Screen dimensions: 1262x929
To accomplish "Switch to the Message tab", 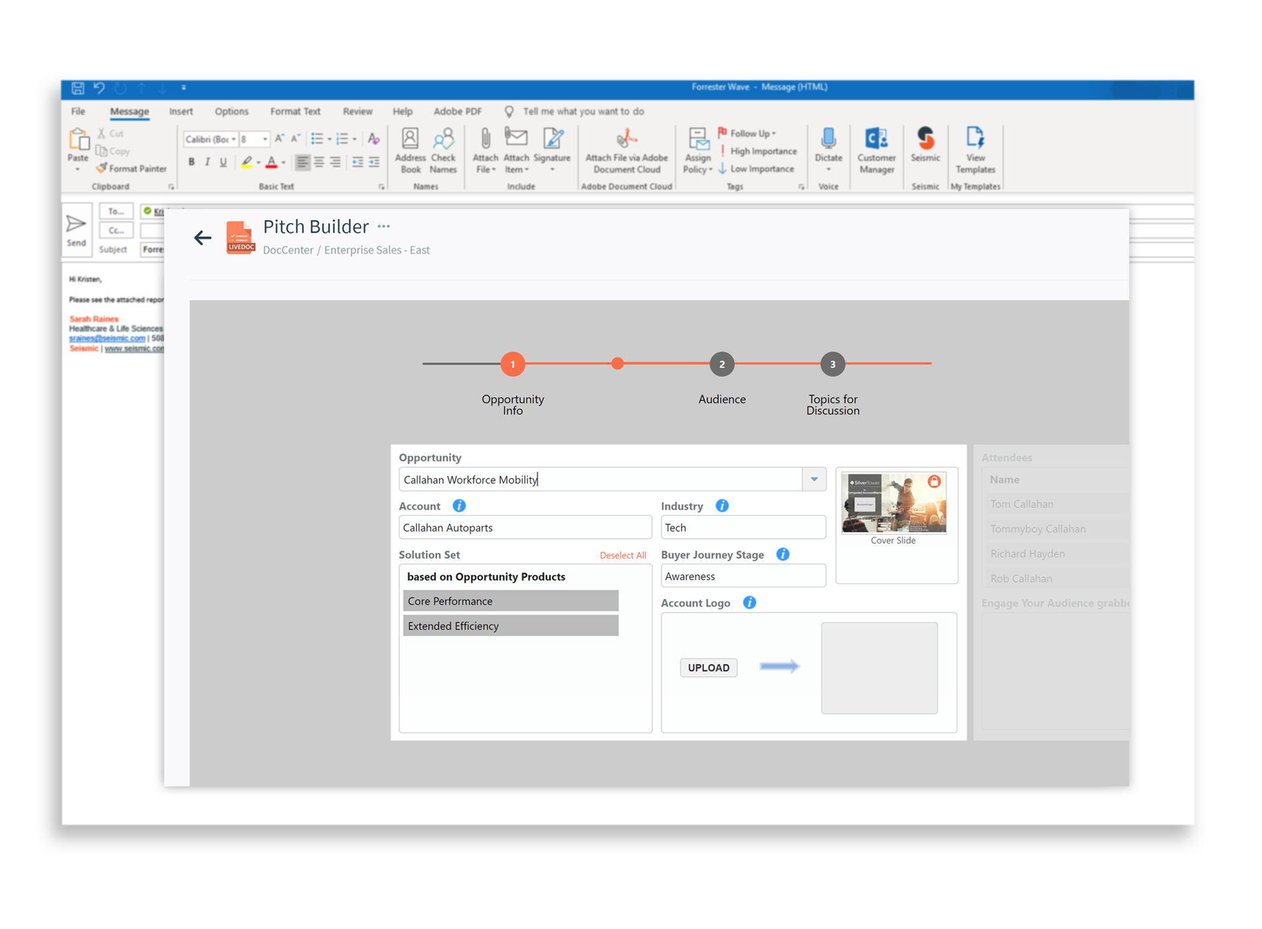I will (129, 111).
